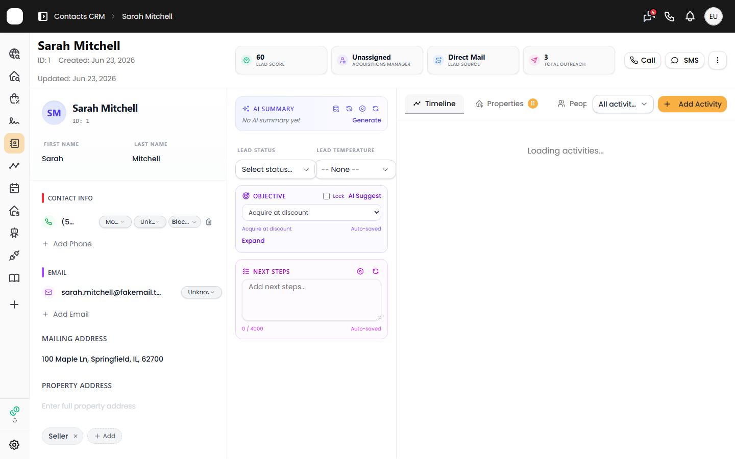Open AI Summary hexagon settings icon
Image resolution: width=735 pixels, height=459 pixels.
click(362, 109)
